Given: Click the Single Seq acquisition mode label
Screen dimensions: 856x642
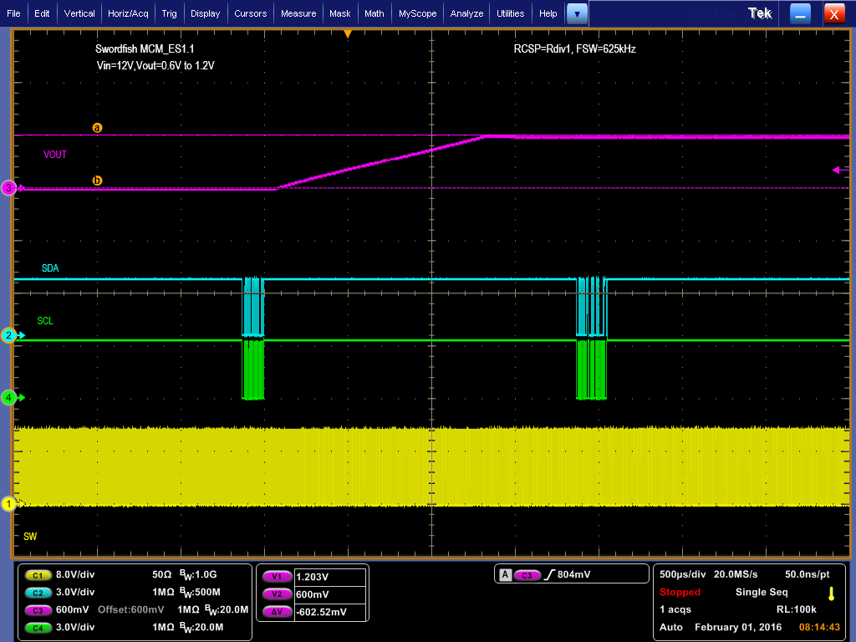Looking at the screenshot, I should click(761, 592).
